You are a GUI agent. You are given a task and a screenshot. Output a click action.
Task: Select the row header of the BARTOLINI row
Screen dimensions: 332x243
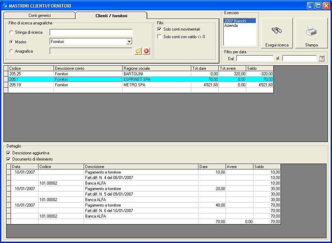[x=6, y=74]
